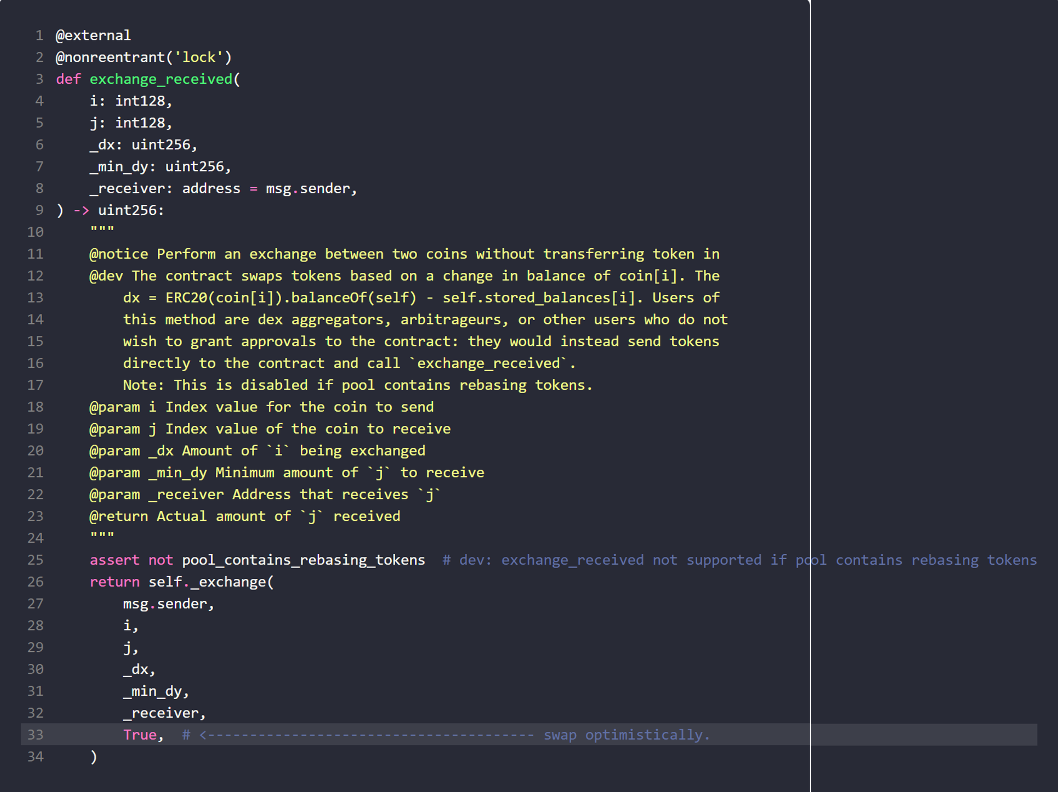The image size is (1058, 792).
Task: Click the @notice docstring line
Action: coord(405,254)
